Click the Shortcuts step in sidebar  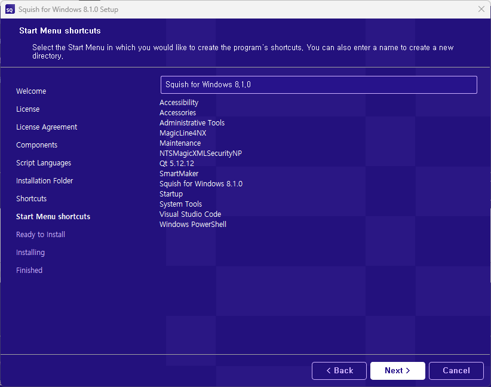(x=31, y=199)
